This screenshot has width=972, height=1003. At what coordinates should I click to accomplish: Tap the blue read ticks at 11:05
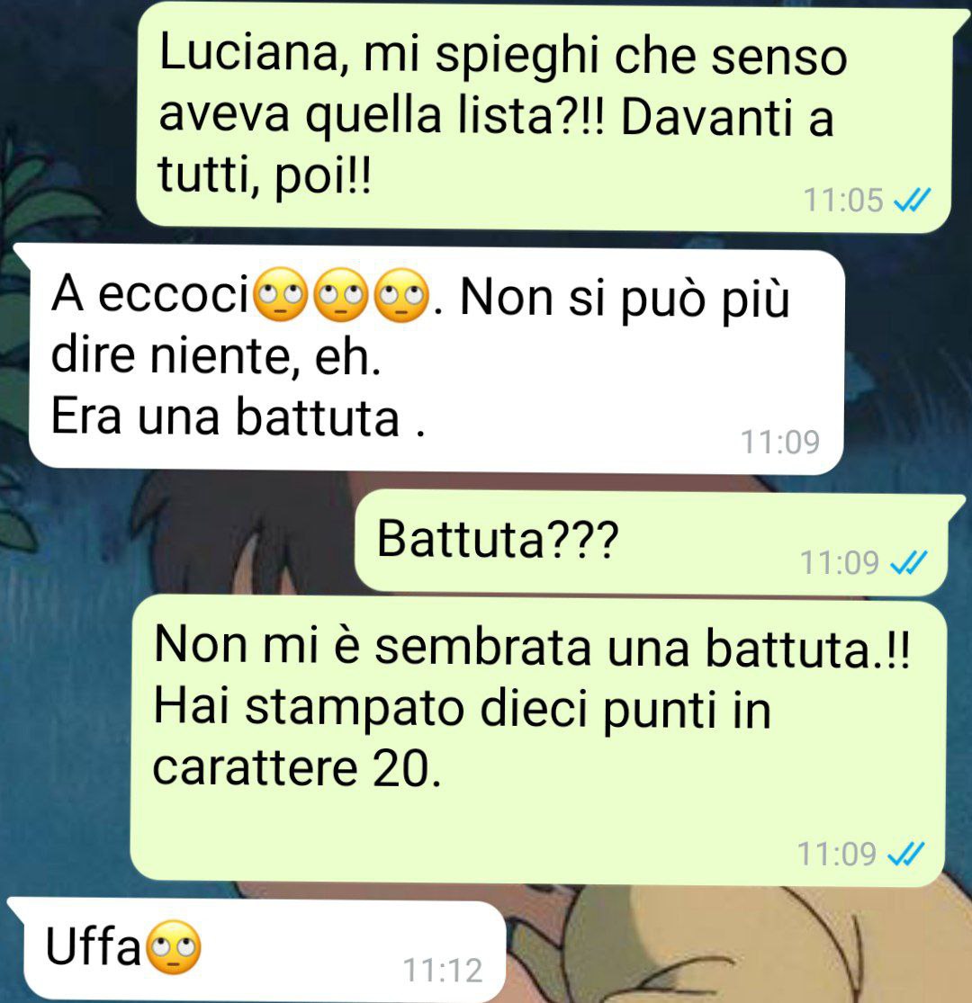[x=912, y=201]
